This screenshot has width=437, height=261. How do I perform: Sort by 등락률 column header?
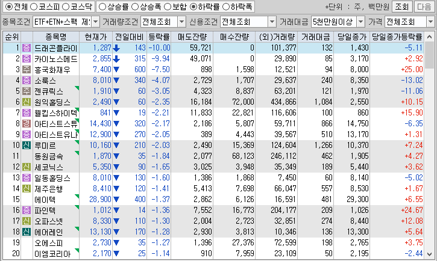click(x=159, y=37)
